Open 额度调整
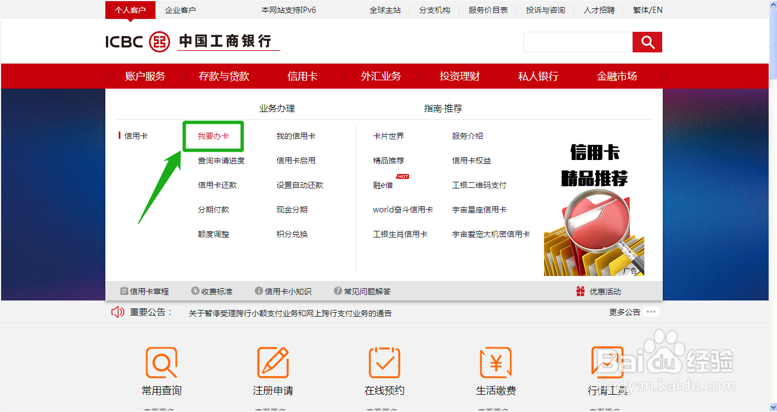 (213, 234)
